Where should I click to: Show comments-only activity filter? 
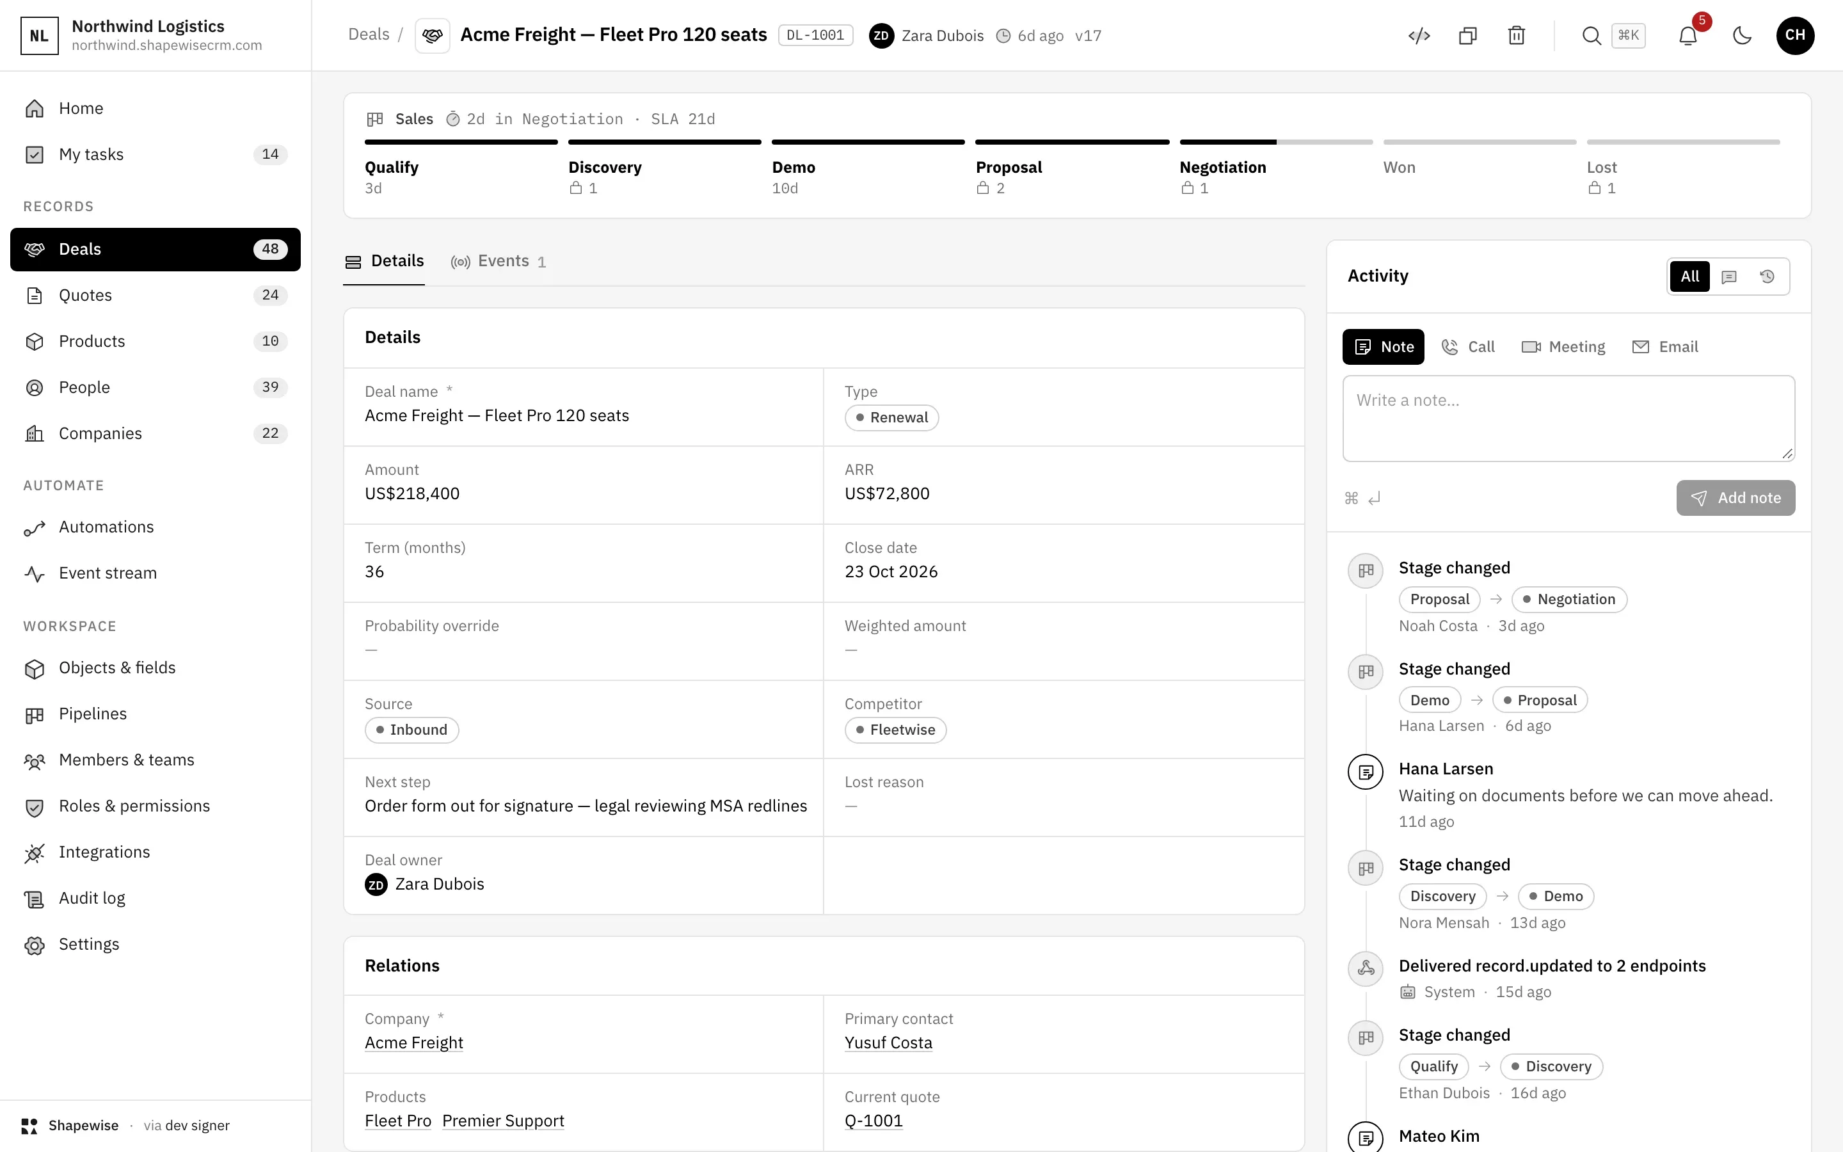click(x=1728, y=276)
